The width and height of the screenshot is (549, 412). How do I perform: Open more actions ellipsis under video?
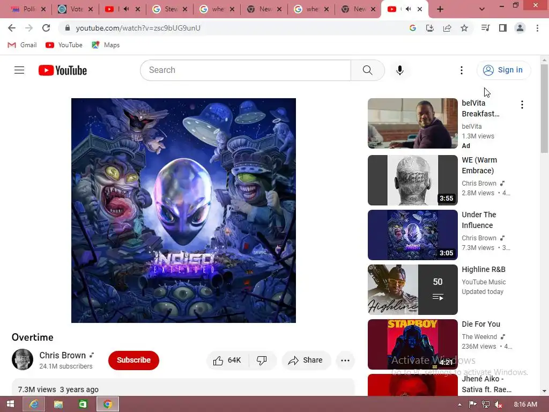345,360
